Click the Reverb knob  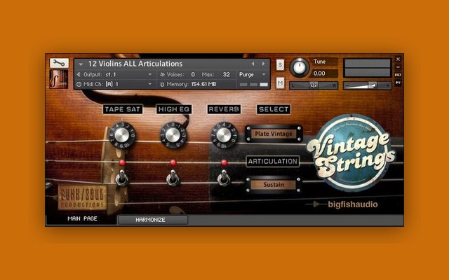point(224,135)
